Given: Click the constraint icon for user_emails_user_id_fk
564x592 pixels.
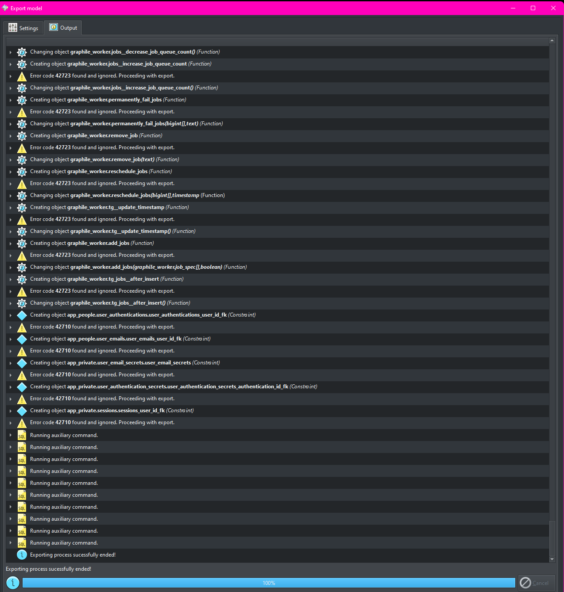Looking at the screenshot, I should [x=22, y=339].
